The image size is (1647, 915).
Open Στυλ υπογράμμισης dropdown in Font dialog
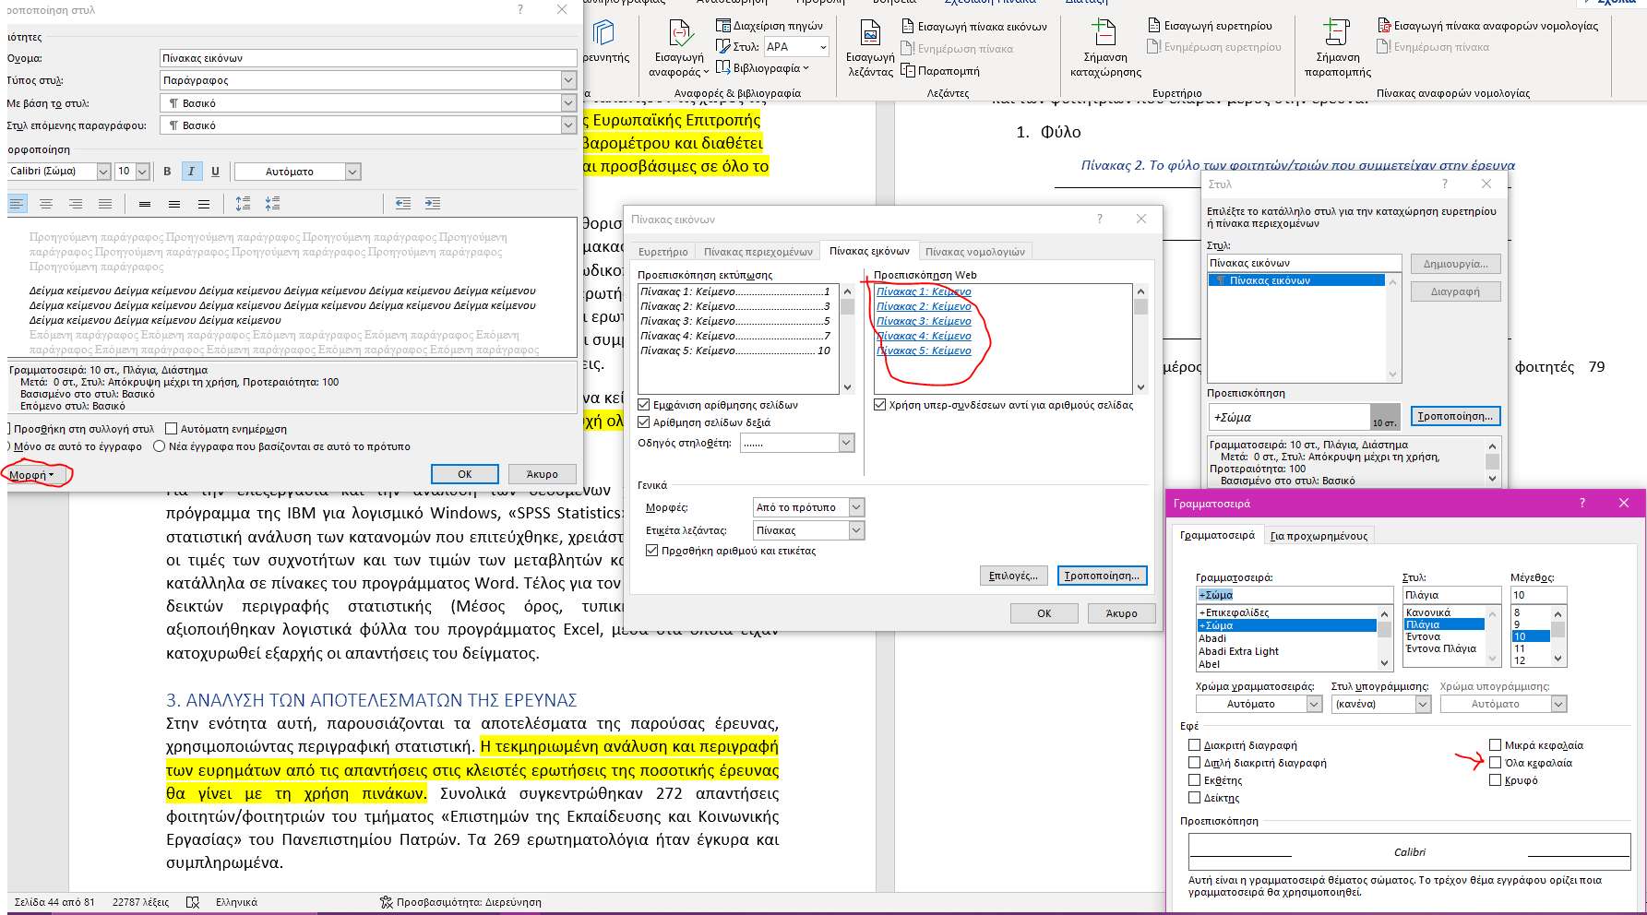pos(1423,704)
